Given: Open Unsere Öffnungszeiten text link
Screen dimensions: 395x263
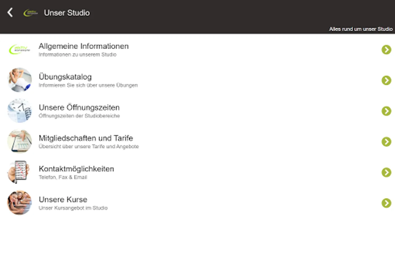Looking at the screenshot, I should [79, 108].
